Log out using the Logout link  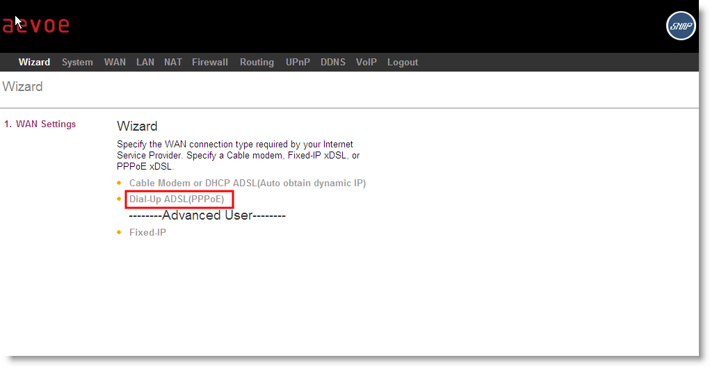[403, 63]
